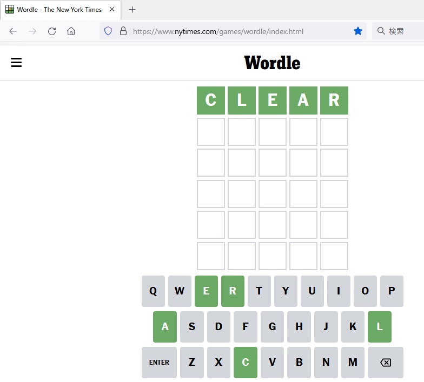Click the green E tile in the grid
Image resolution: width=424 pixels, height=382 pixels.
click(273, 100)
